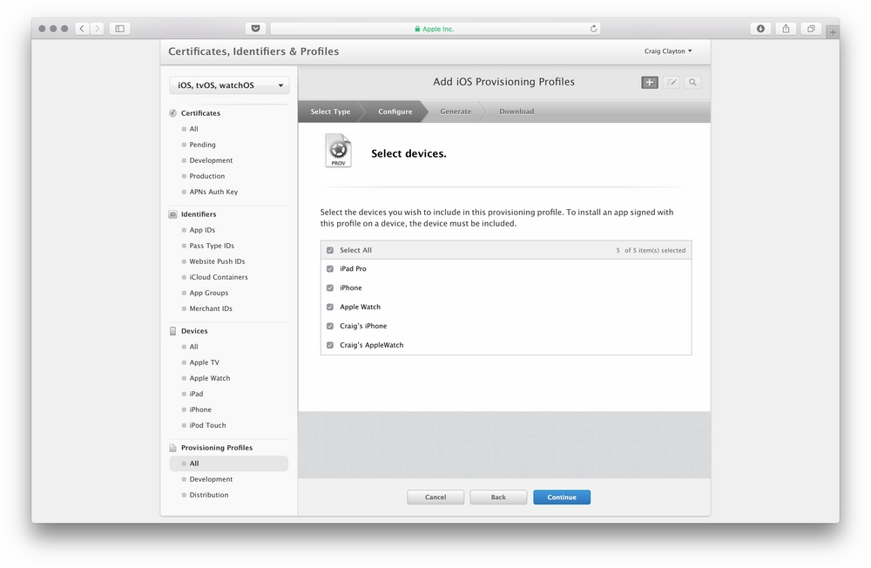Click the Back button
The height and width of the screenshot is (568, 871).
click(x=498, y=497)
